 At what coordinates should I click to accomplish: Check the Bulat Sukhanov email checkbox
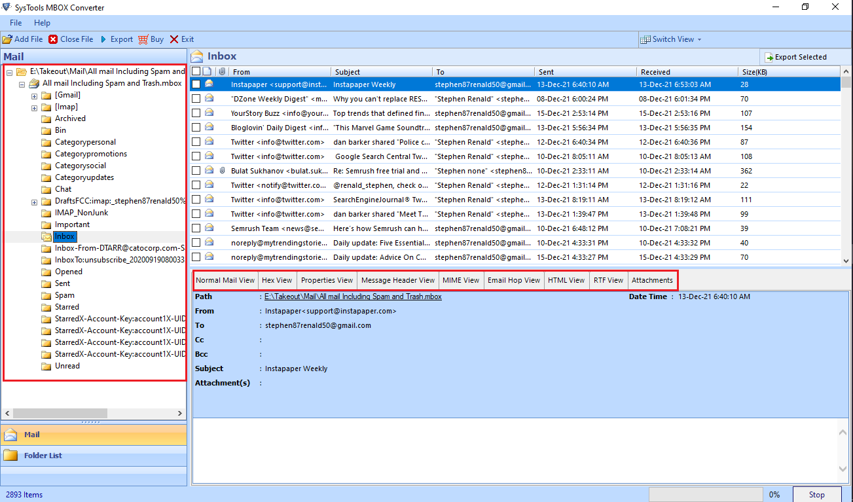196,170
